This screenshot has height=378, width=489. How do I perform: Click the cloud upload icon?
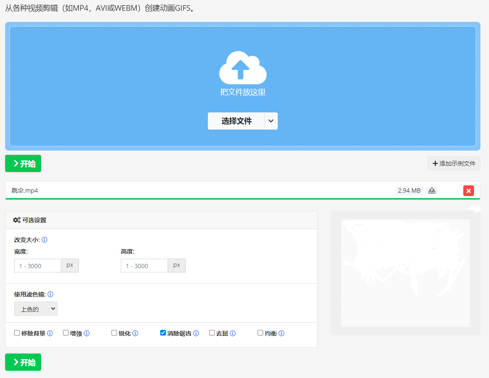pyautogui.click(x=243, y=67)
